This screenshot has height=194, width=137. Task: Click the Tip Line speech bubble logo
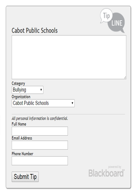pyautogui.click(x=112, y=21)
